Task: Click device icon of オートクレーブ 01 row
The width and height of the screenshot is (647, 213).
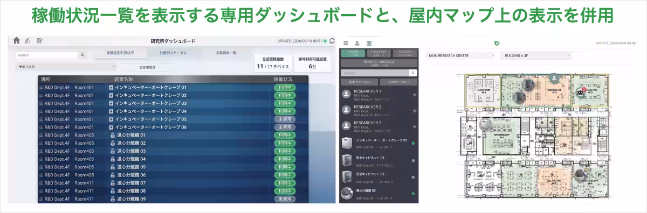Action: (111, 87)
